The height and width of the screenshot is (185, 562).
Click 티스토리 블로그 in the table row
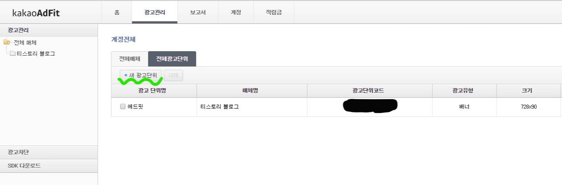(x=219, y=107)
